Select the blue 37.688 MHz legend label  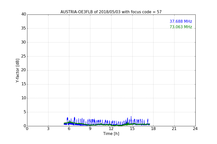point(181,21)
